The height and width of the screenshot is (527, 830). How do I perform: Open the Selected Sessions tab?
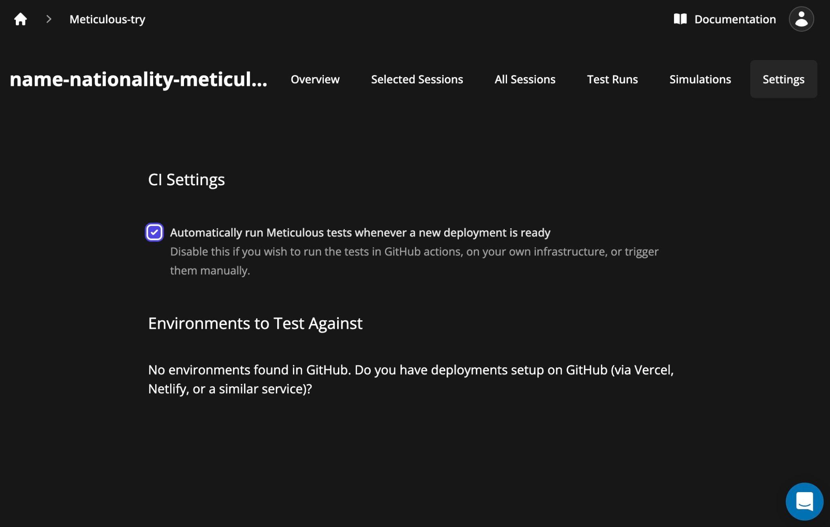tap(417, 79)
